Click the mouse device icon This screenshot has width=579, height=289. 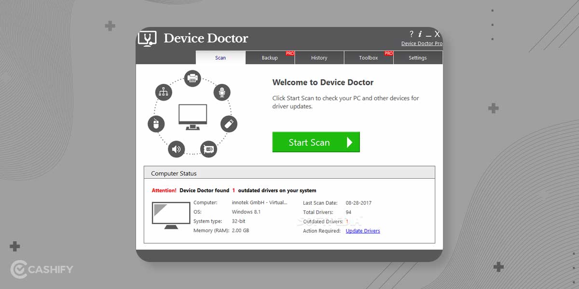coord(156,124)
